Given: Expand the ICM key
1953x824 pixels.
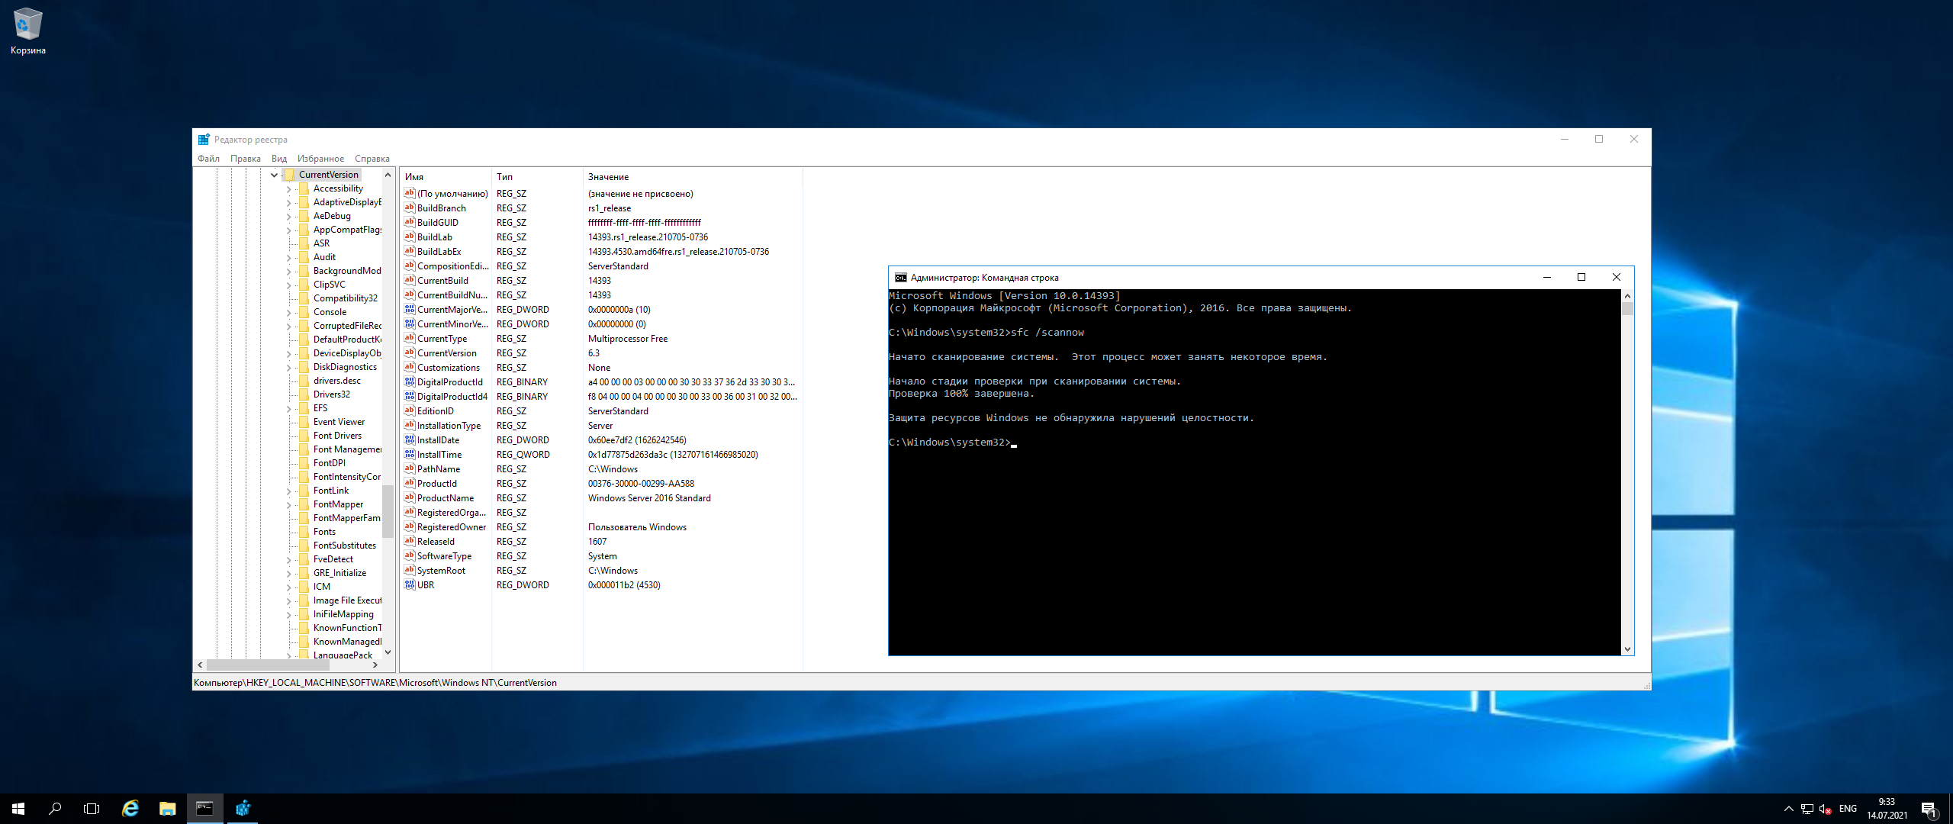Looking at the screenshot, I should click(x=289, y=587).
